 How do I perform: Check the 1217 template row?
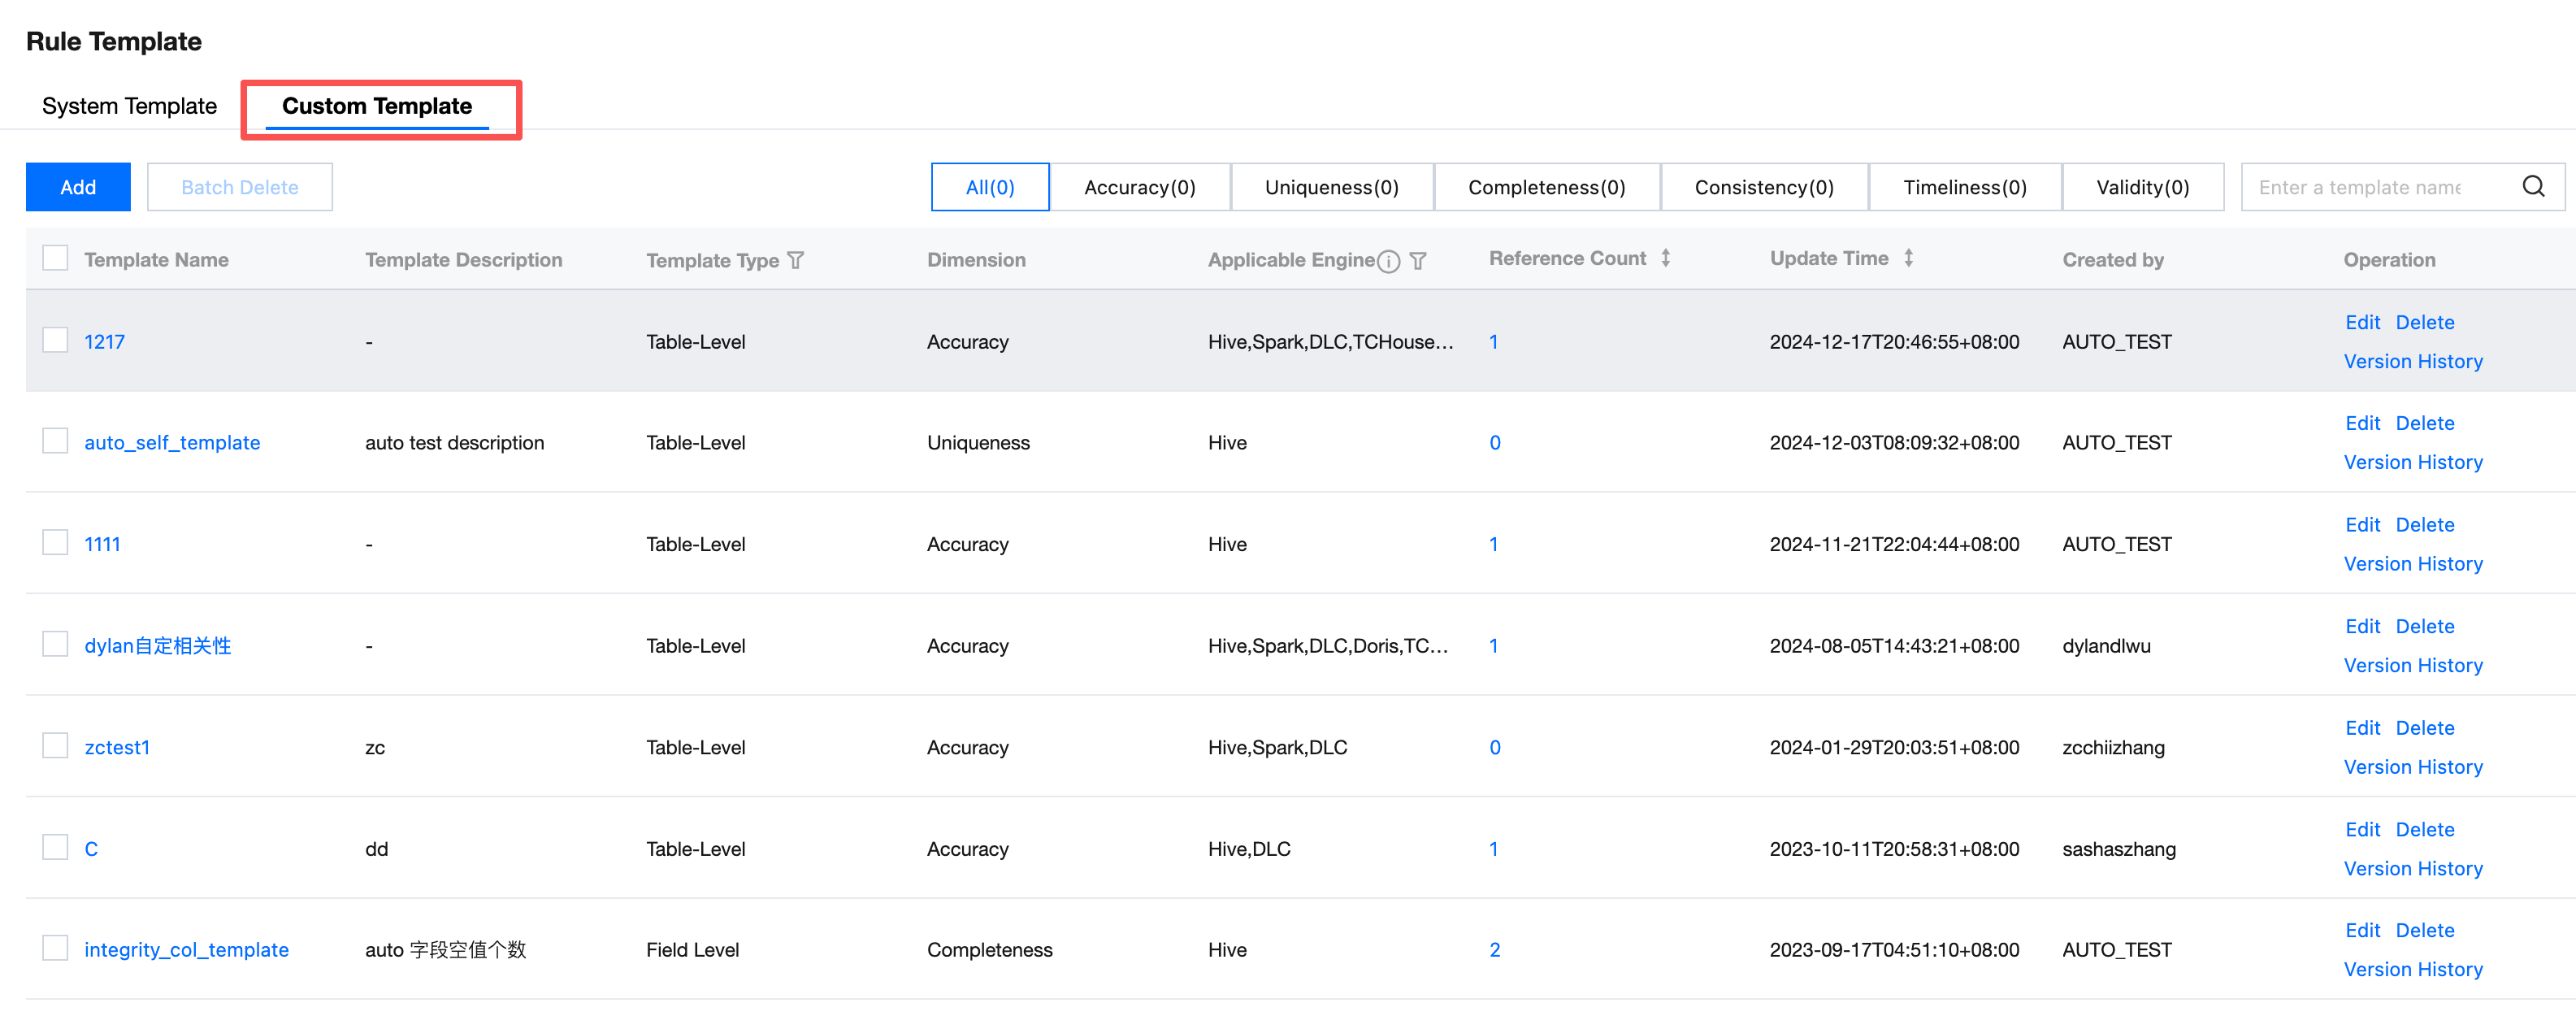[55, 340]
